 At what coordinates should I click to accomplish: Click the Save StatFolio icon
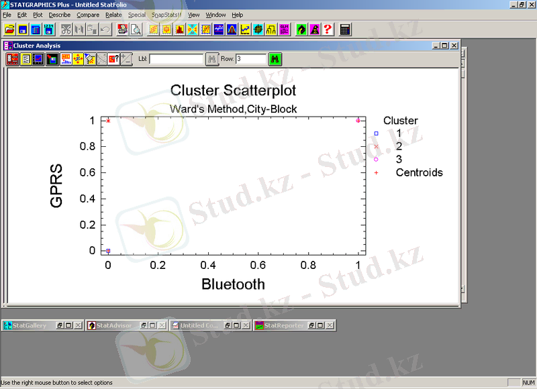tap(23, 30)
